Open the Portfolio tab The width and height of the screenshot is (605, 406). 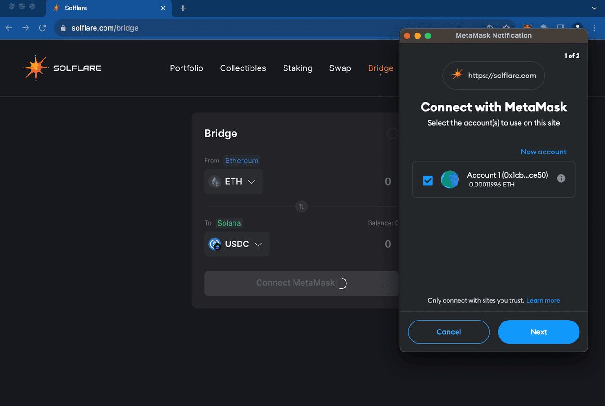tap(186, 68)
